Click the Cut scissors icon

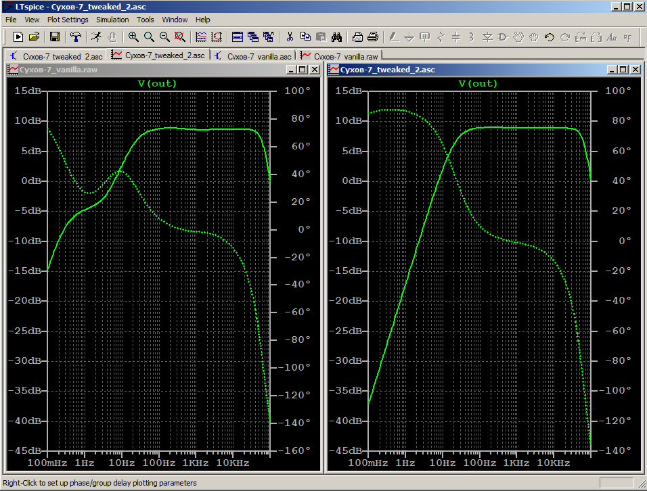tap(290, 37)
